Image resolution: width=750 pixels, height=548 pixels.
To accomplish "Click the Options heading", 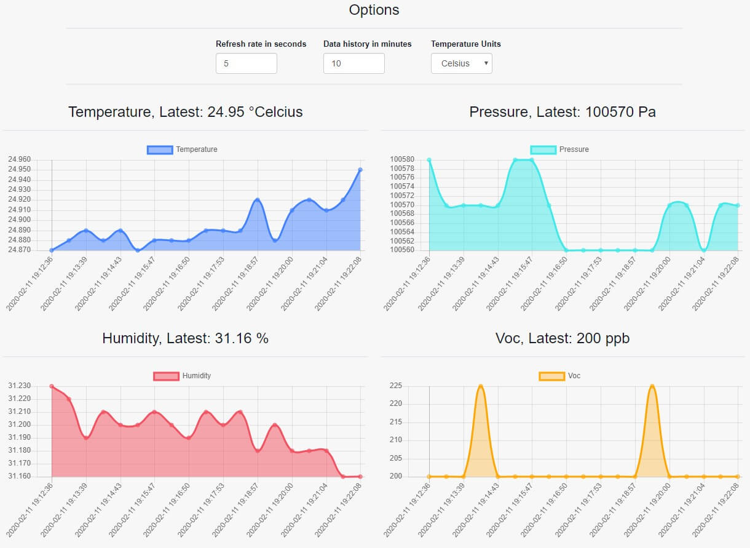I will (x=374, y=10).
